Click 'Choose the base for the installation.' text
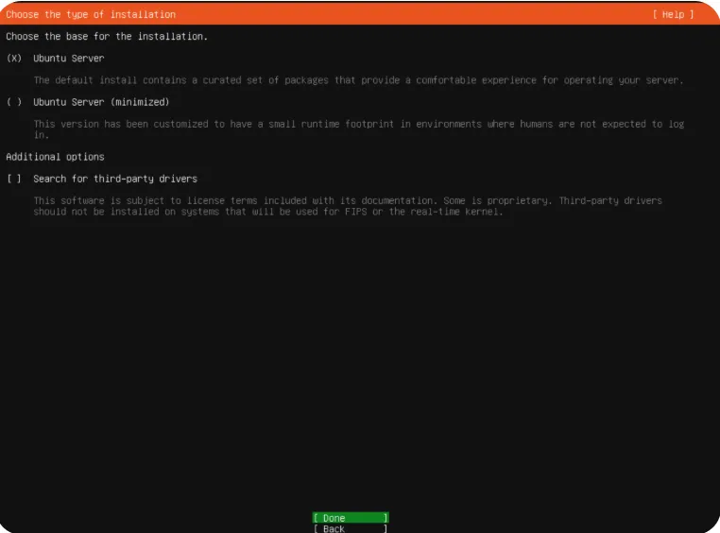The width and height of the screenshot is (720, 533). (x=107, y=36)
